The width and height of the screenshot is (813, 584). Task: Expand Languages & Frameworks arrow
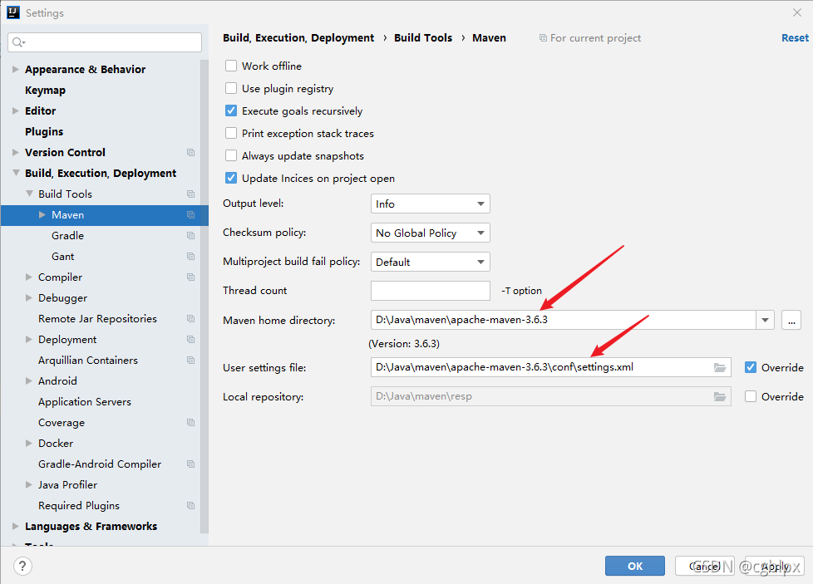(16, 526)
